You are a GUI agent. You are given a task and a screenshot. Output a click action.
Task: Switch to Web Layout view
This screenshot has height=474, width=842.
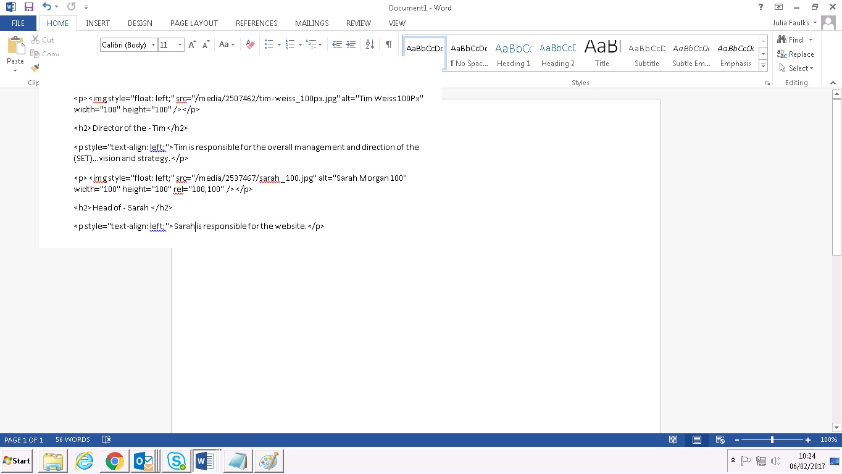click(720, 440)
